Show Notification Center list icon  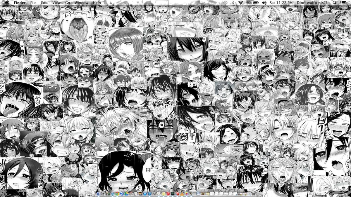pyautogui.click(x=343, y=3)
